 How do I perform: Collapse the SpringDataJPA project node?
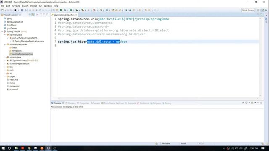[2, 31]
